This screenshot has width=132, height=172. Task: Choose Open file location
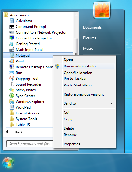tap(84, 73)
